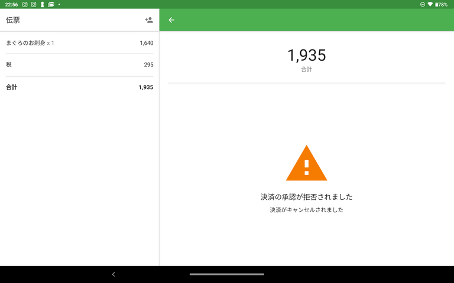The width and height of the screenshot is (454, 283).
Task: Tap the 合計 caption under large amount
Action: click(307, 70)
